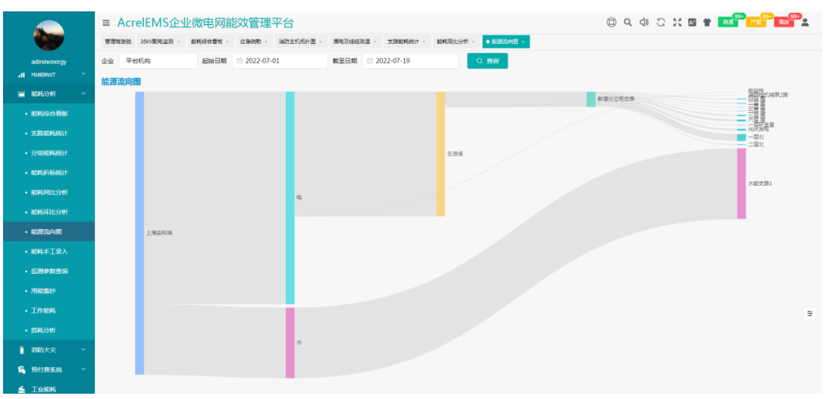Click the orange 主进线 Sankey node
Screen dimensions: 829x399
[x=441, y=154]
